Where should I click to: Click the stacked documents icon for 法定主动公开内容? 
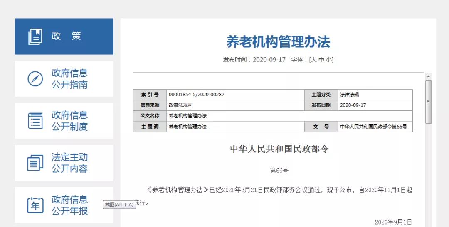[x=35, y=163]
